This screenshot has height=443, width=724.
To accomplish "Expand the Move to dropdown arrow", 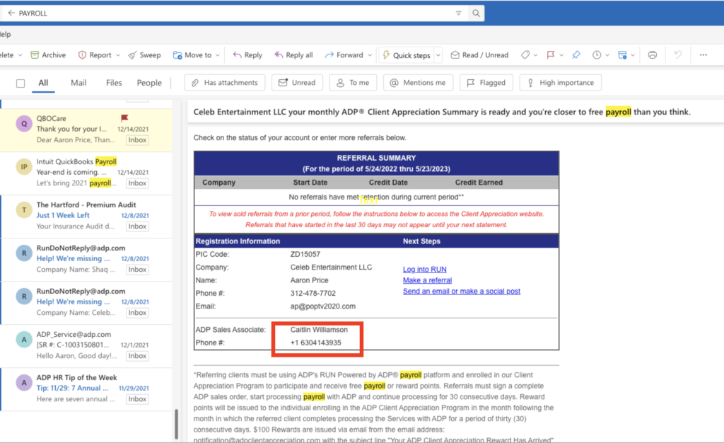I will [218, 55].
